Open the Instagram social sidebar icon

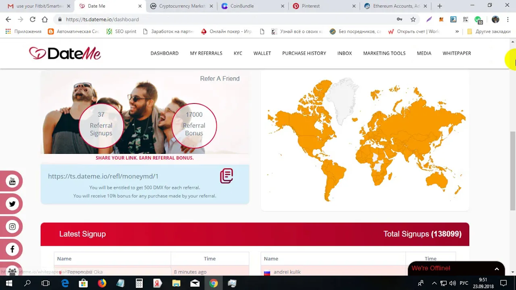tap(12, 226)
